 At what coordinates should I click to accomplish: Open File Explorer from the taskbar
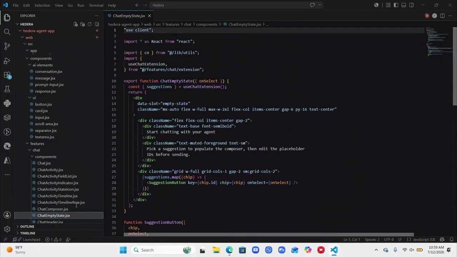pyautogui.click(x=216, y=250)
